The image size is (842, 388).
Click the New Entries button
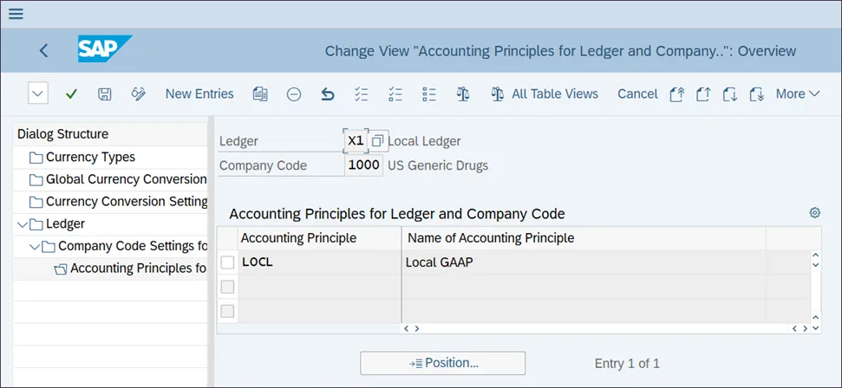tap(199, 94)
